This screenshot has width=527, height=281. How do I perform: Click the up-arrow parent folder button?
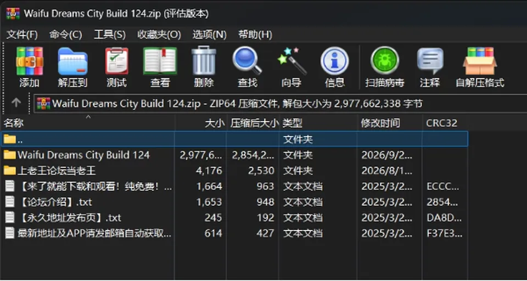coord(16,103)
